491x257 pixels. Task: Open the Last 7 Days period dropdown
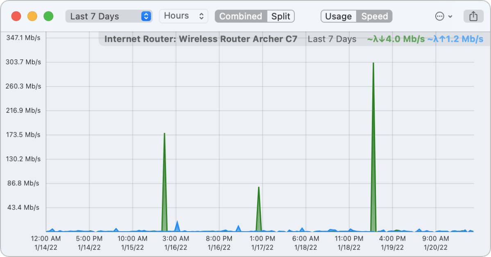click(x=109, y=16)
